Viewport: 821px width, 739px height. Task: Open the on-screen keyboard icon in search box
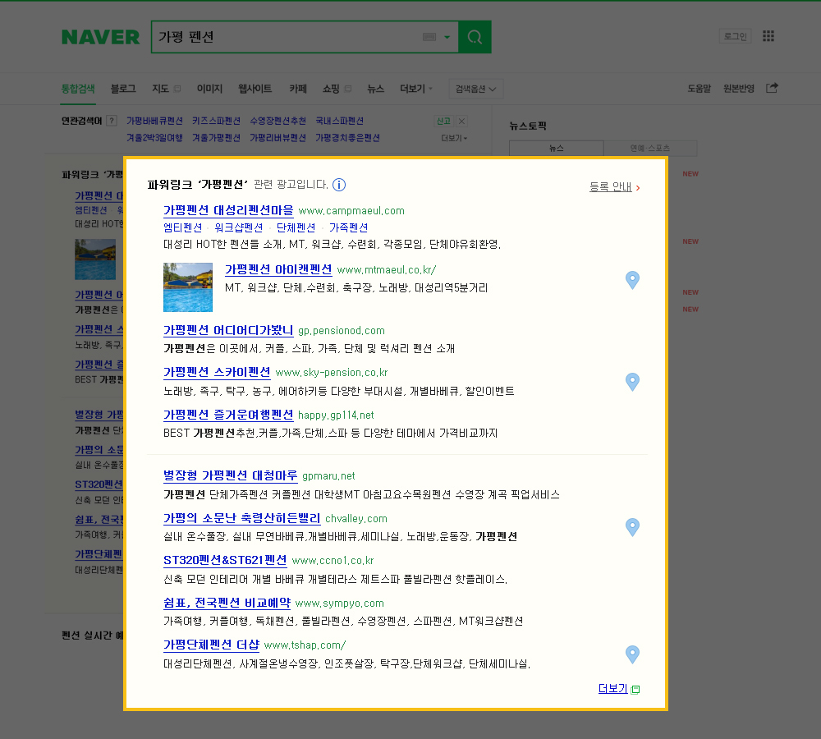click(x=429, y=37)
